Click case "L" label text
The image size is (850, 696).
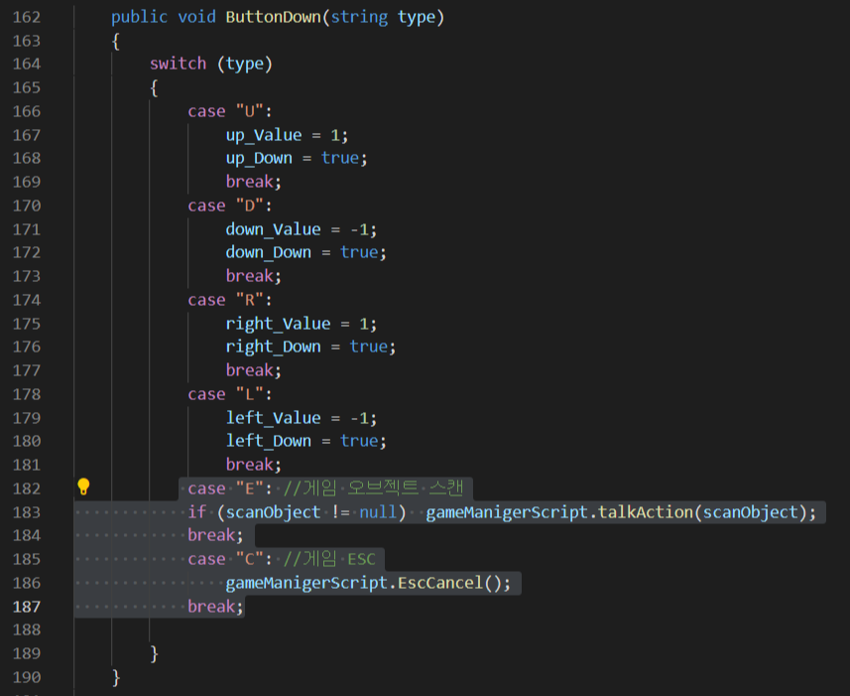[x=230, y=394]
